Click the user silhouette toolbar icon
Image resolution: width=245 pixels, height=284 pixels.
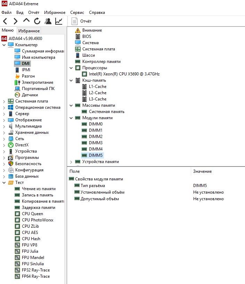[48, 21]
